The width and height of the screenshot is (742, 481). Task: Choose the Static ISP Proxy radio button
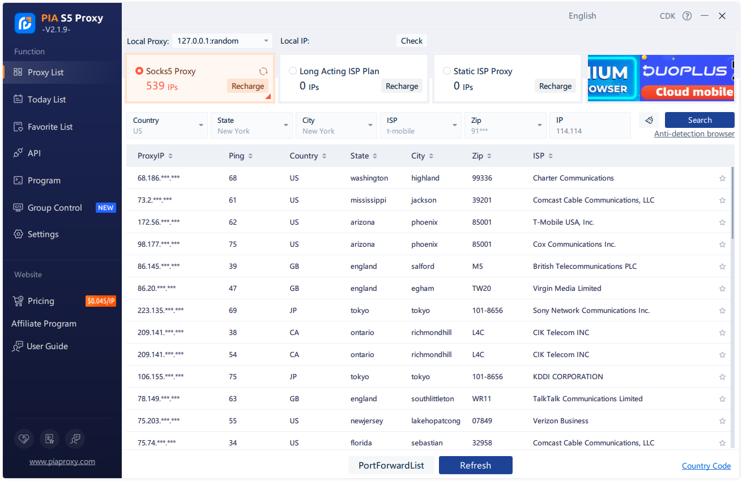[x=447, y=71]
